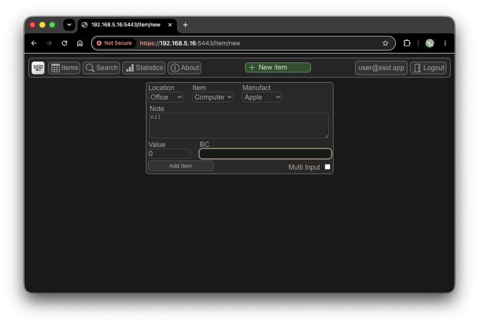The width and height of the screenshot is (479, 325).
Task: Select the 192.168.5.16 browser tab
Action: click(127, 25)
